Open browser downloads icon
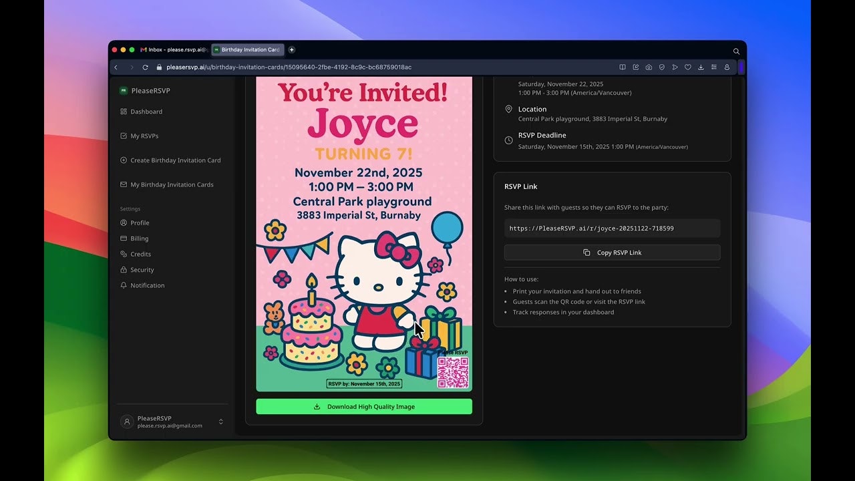The height and width of the screenshot is (481, 855). pyautogui.click(x=701, y=67)
